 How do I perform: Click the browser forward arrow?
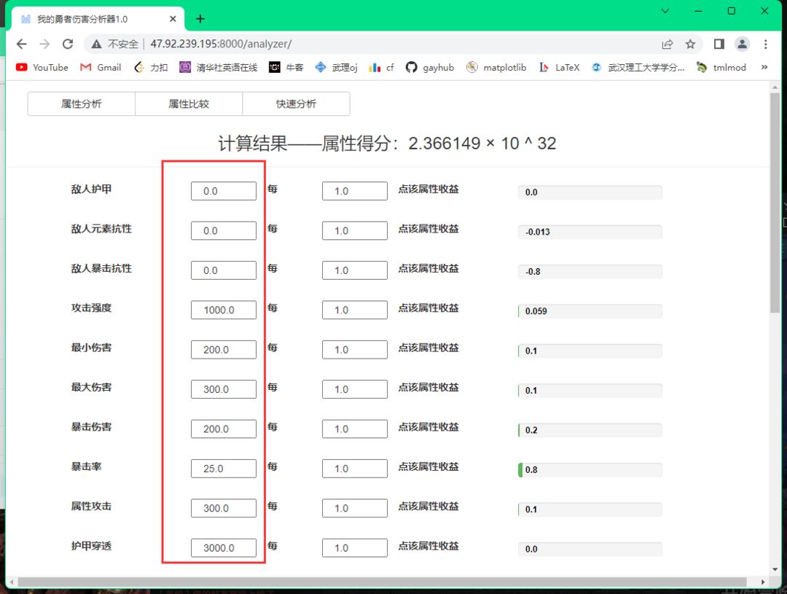coord(44,44)
